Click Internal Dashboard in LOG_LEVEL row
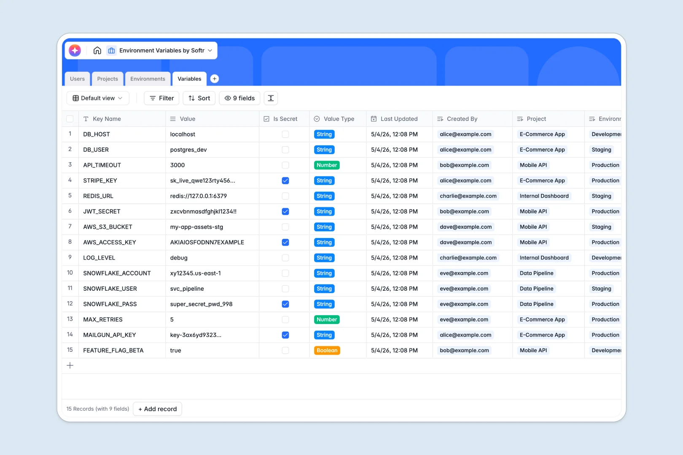 pos(544,258)
